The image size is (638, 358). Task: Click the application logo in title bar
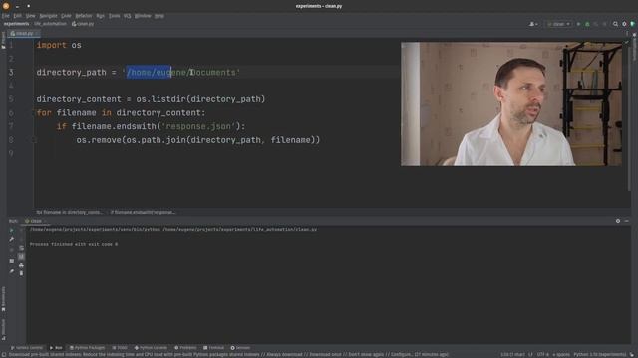click(x=6, y=6)
